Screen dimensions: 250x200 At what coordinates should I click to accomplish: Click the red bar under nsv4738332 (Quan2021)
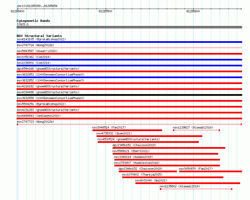pos(149,136)
